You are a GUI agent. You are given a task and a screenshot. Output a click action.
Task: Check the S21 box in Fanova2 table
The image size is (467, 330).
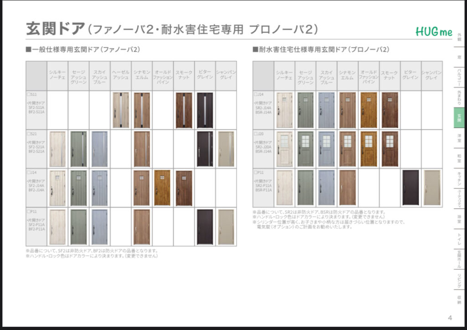click(x=29, y=134)
